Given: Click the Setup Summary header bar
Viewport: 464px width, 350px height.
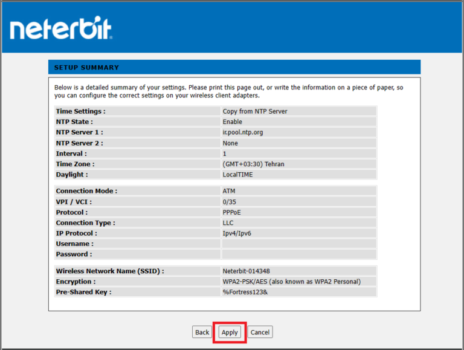Looking at the screenshot, I should 234,67.
